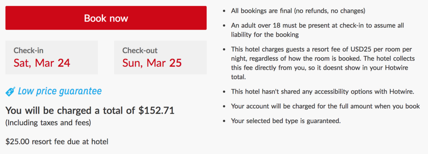Screen dimensions: 428x154
Task: Click the All bookings are final policy
Action: [298, 11]
